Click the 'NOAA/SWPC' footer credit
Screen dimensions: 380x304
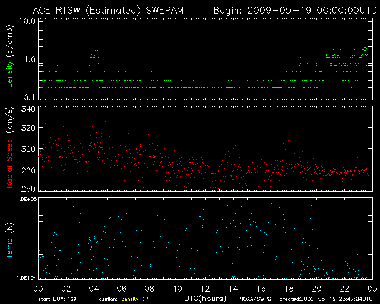255,299
